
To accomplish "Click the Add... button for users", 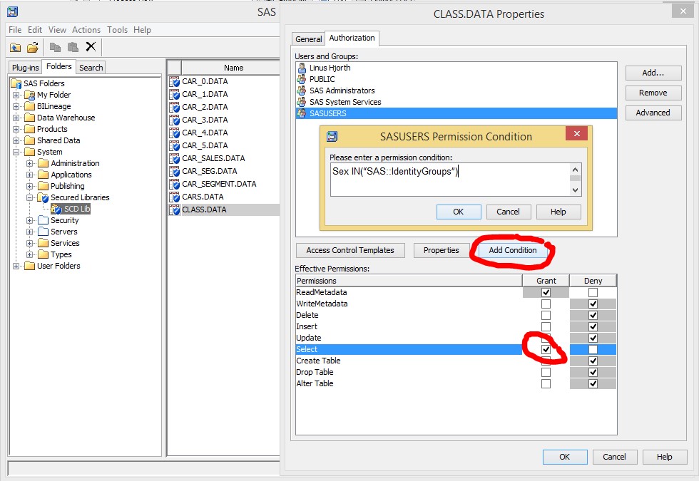I will (x=653, y=73).
